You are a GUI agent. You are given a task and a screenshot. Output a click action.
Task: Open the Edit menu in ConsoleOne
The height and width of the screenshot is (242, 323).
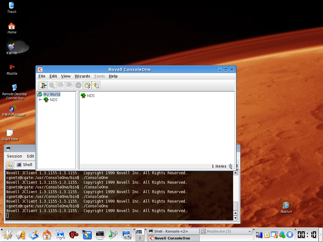(x=53, y=76)
